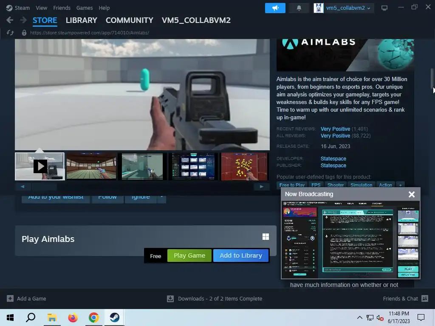Screen dimensions: 435x326
Task: Click the Aimlabs header banner image
Action: (x=345, y=55)
